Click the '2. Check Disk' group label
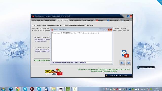Image resolution: width=162 pixels, height=91 pixels. pos(43,48)
